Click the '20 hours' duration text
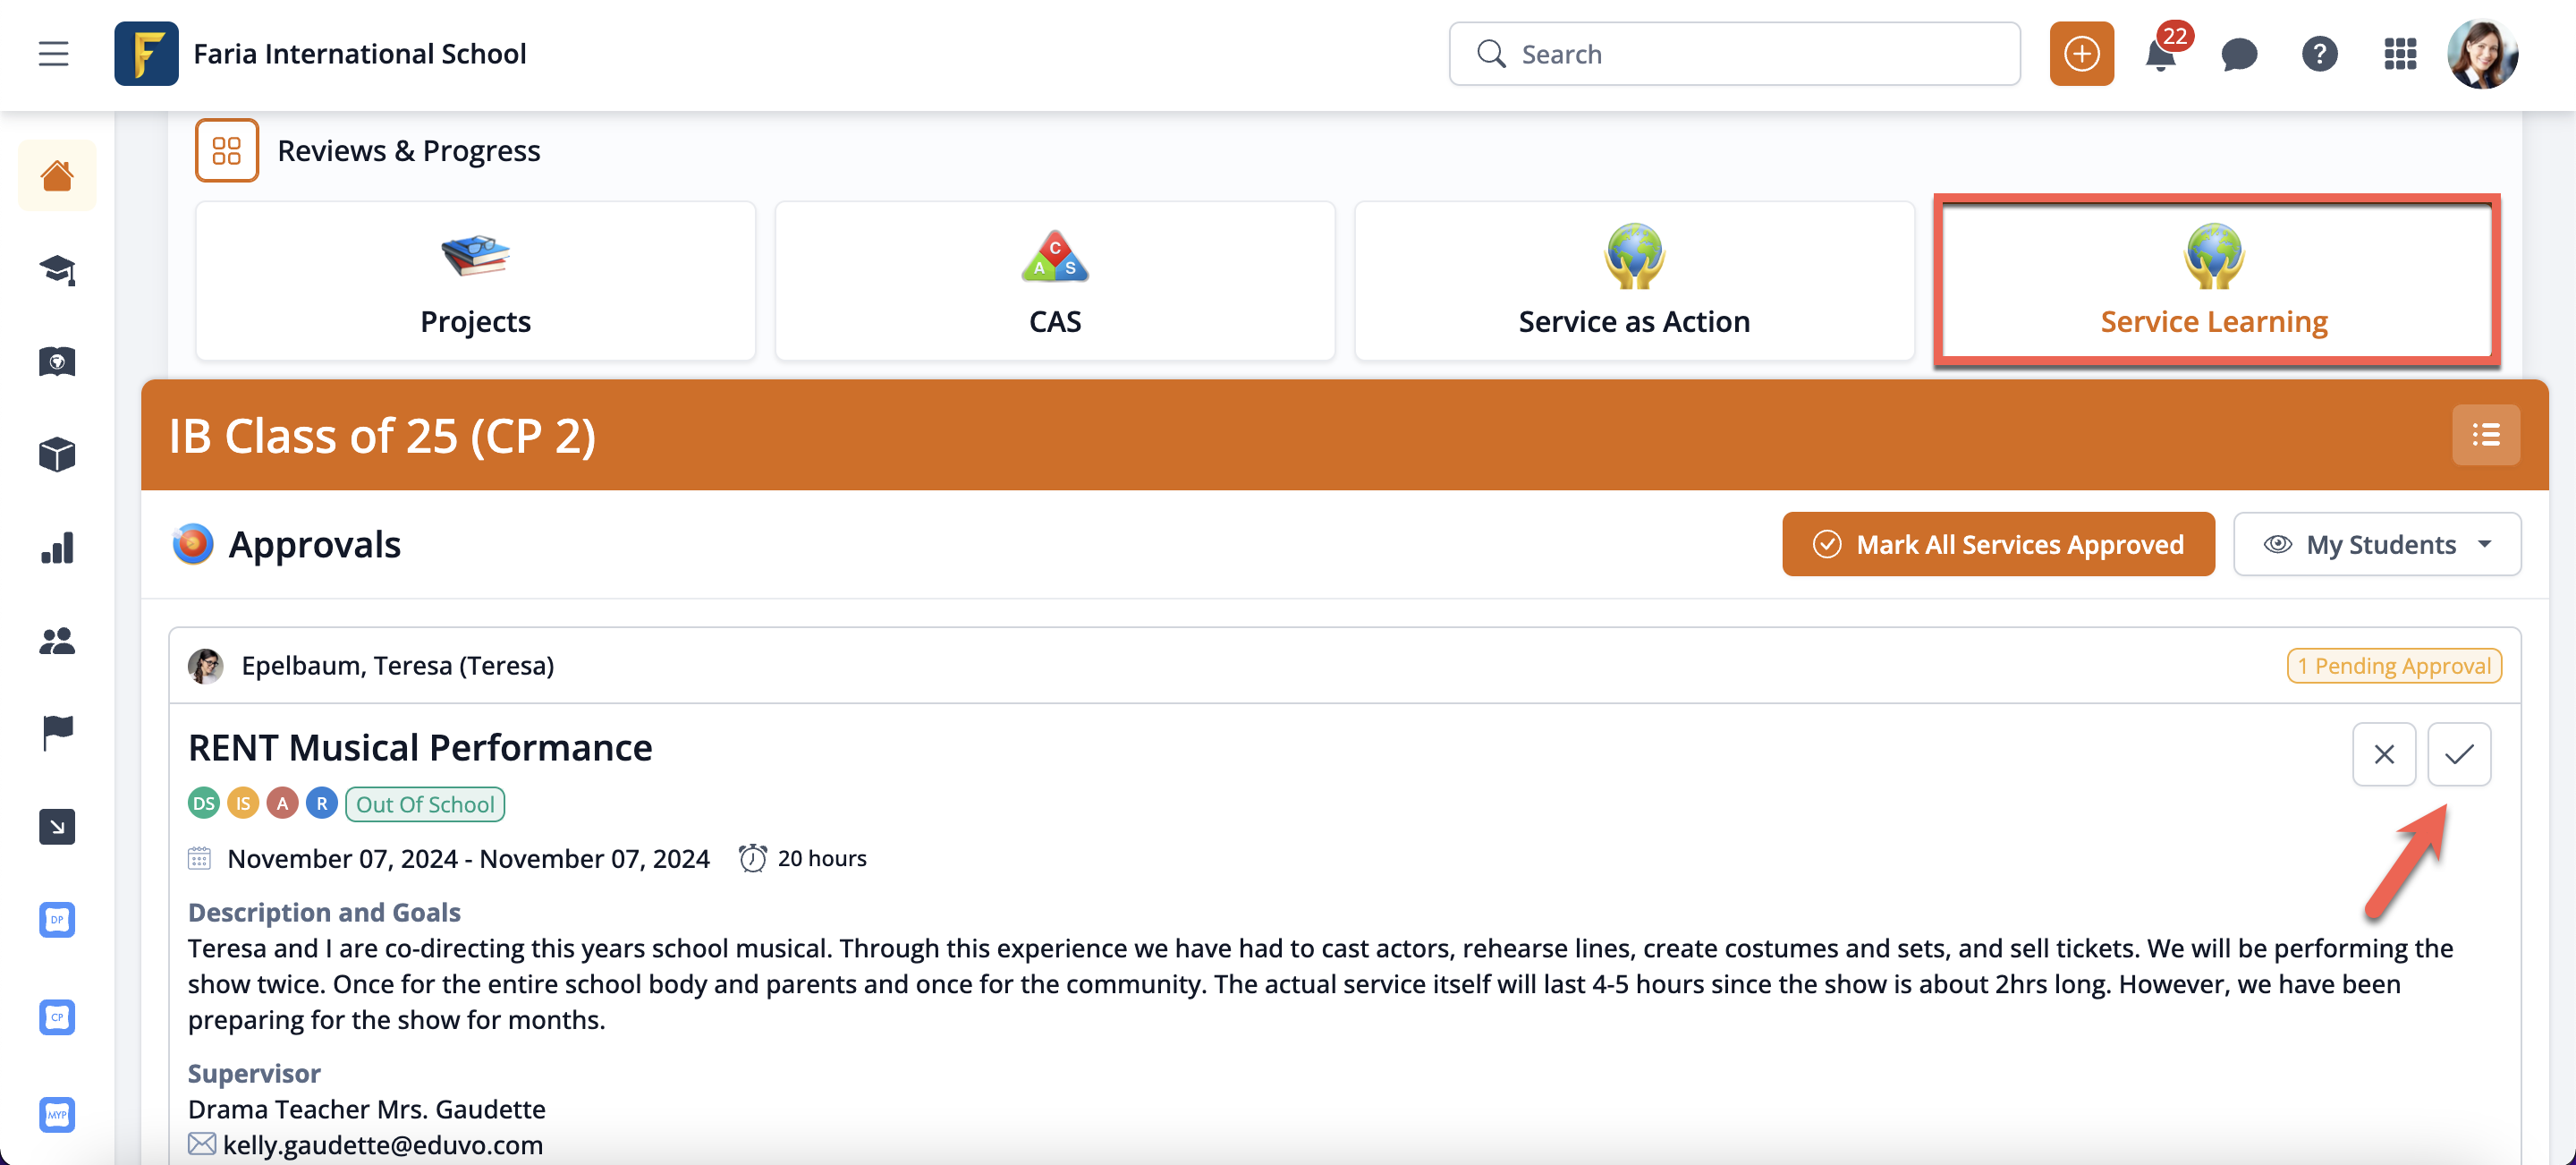Image resolution: width=2576 pixels, height=1165 pixels. click(822, 858)
